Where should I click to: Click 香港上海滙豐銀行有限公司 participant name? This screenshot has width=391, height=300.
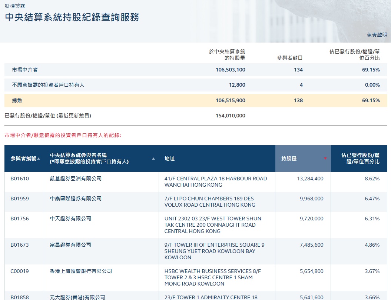81,271
